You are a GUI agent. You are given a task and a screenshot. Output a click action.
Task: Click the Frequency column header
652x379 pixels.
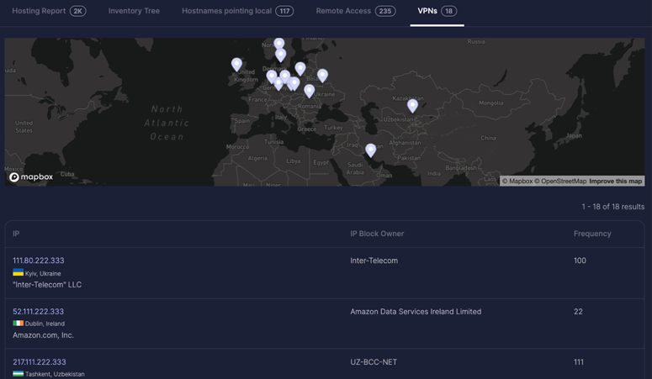pyautogui.click(x=592, y=234)
